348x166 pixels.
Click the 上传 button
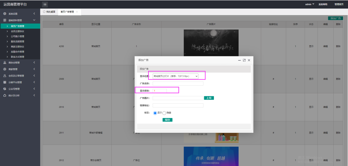(x=209, y=98)
